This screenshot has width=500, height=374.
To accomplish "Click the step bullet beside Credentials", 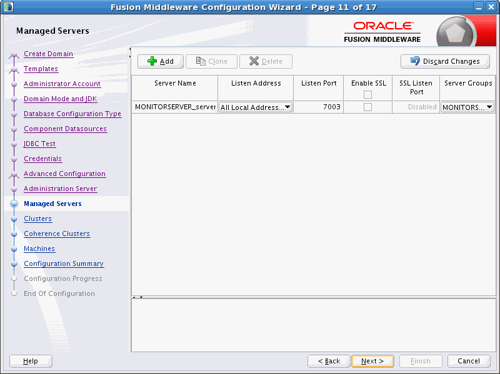I will click(x=14, y=159).
